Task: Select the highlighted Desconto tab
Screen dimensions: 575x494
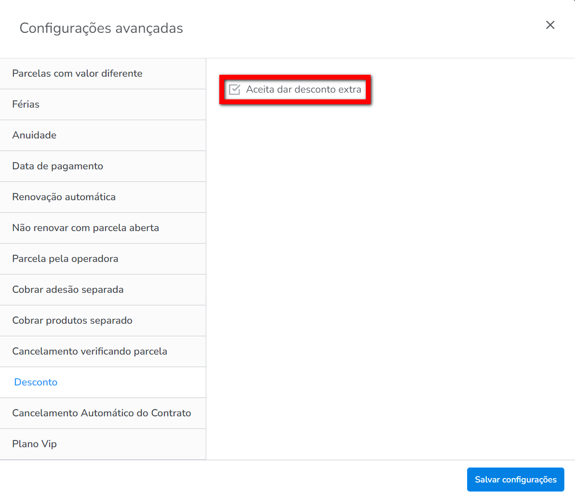Action: point(36,382)
